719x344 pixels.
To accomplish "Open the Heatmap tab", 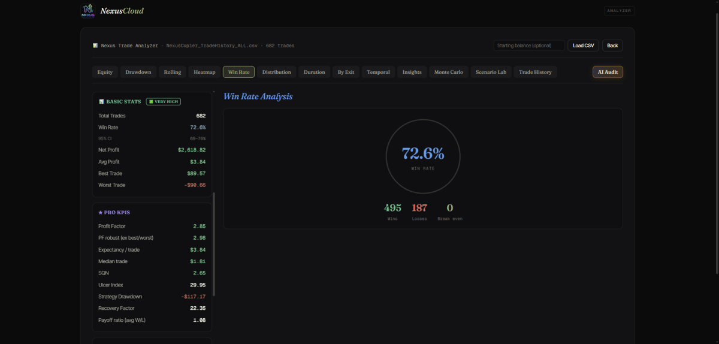I will coord(204,72).
